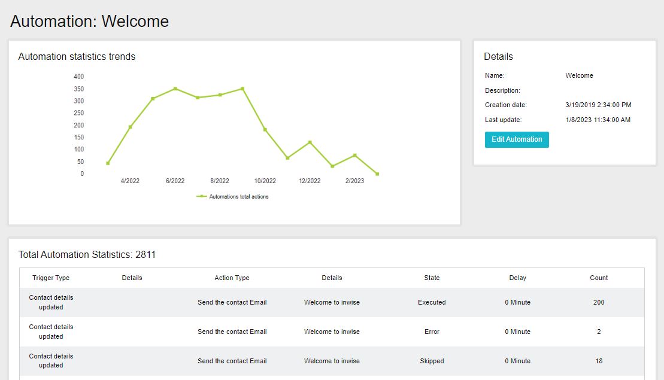Click the Count column header
Image resolution: width=664 pixels, height=380 pixels.
click(599, 278)
